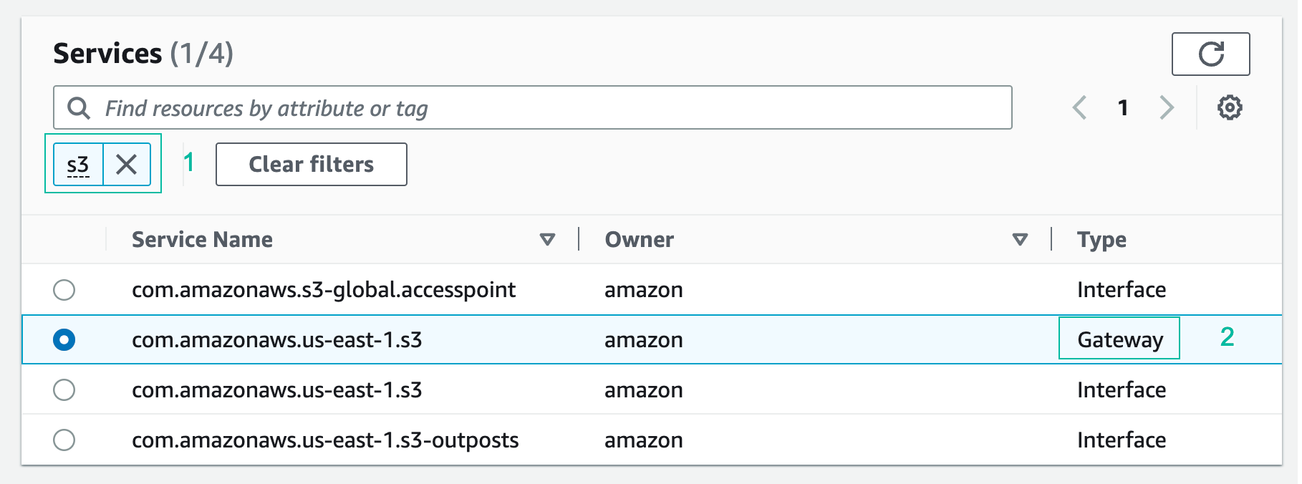Select the us-east-1.s3 Interface radio button
Screen dimensions: 1302x484
pos(64,390)
